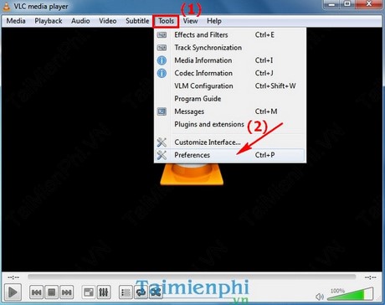The image size is (385, 305).
Task: Click the VLC cone title bar icon
Action: pos(6,7)
